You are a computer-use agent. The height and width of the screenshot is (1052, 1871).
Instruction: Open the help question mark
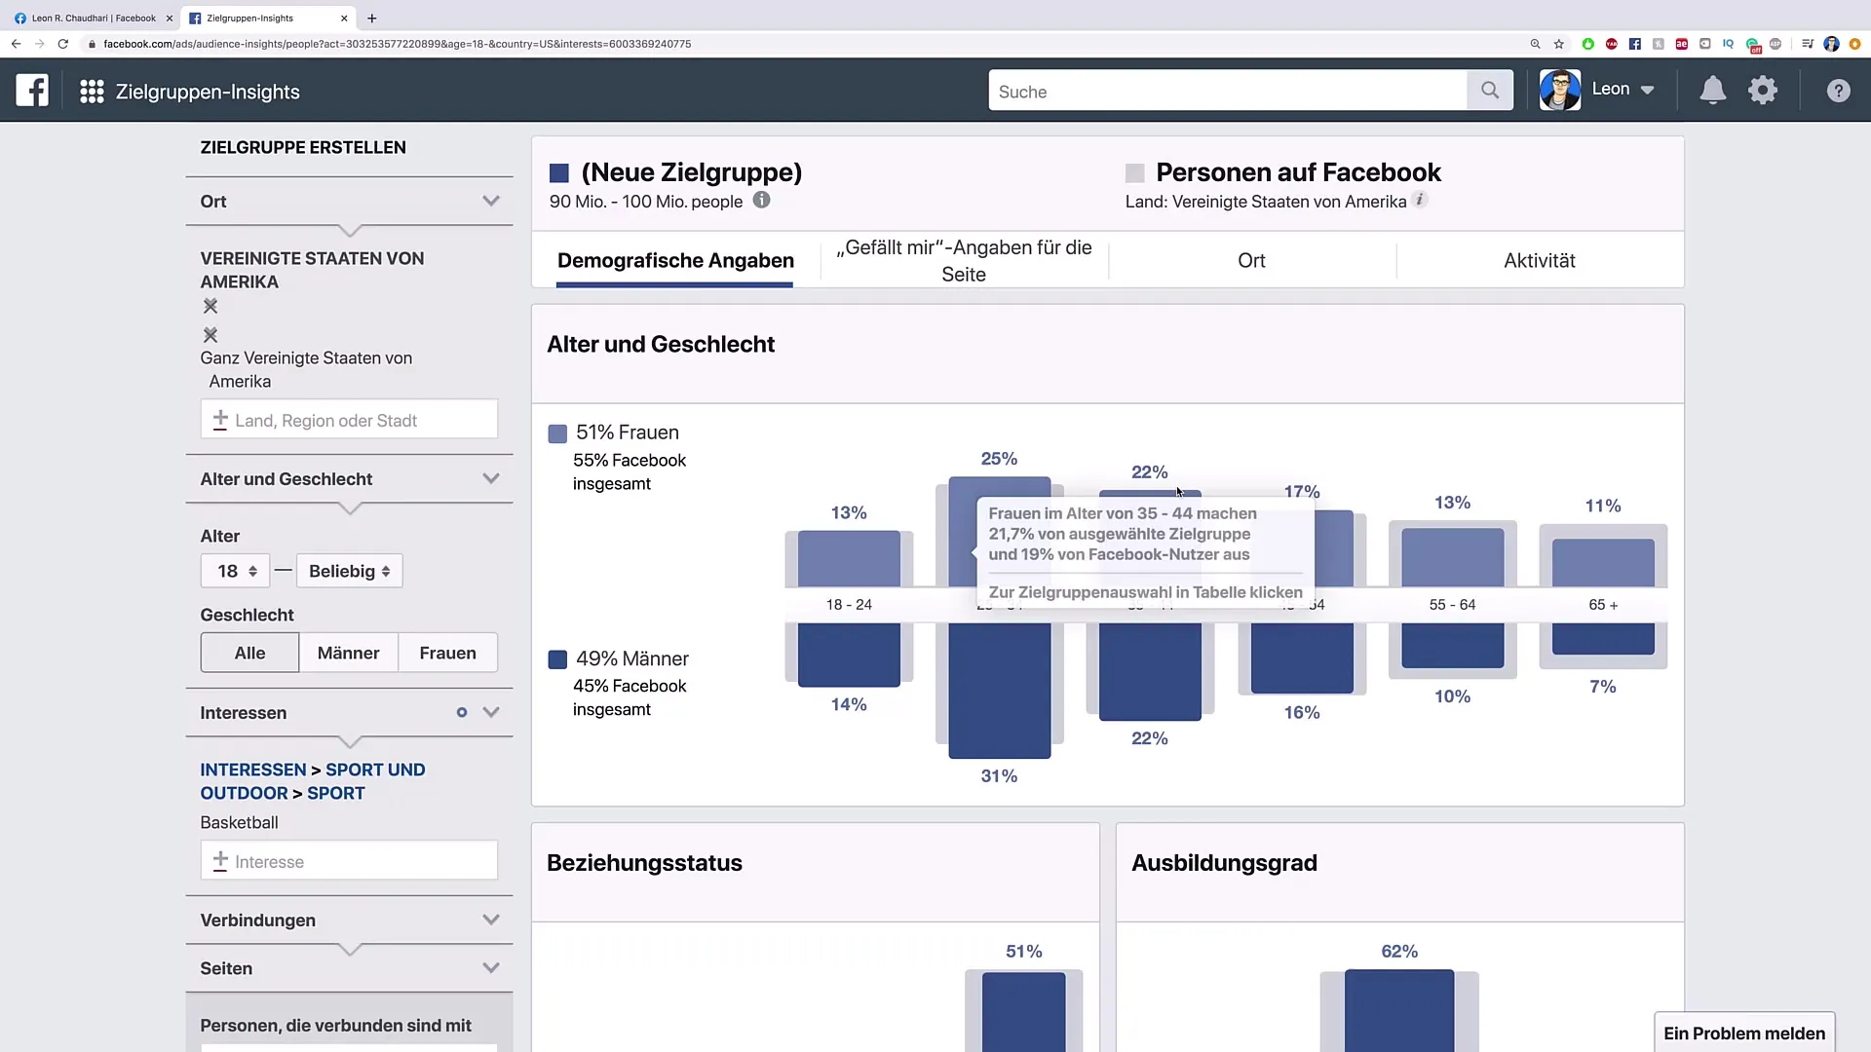(x=1838, y=91)
